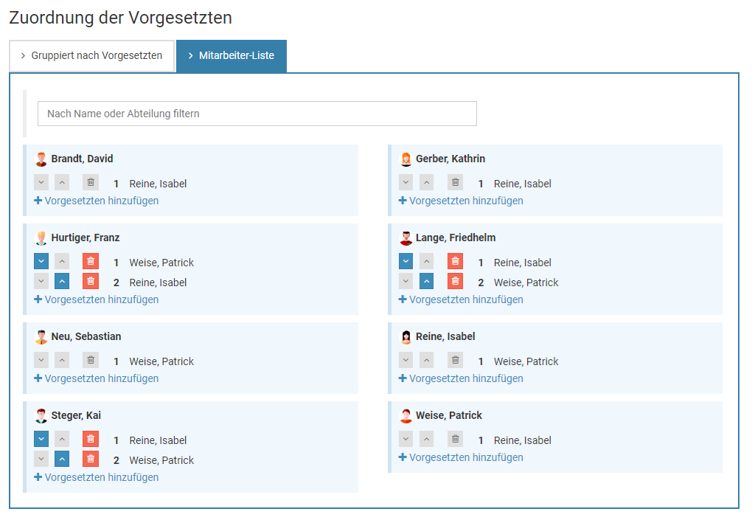The image size is (752, 520).
Task: Switch to Gruppiert nach Vorgesetzten tab
Action: 91,56
